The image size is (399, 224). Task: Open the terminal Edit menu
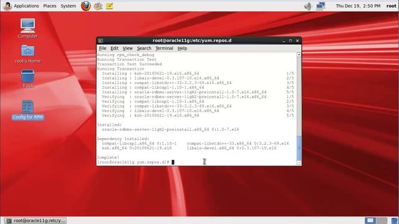[114, 49]
